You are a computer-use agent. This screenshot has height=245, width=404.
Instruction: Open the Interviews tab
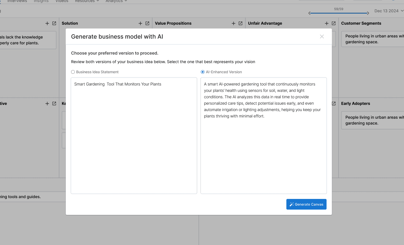click(17, 1)
